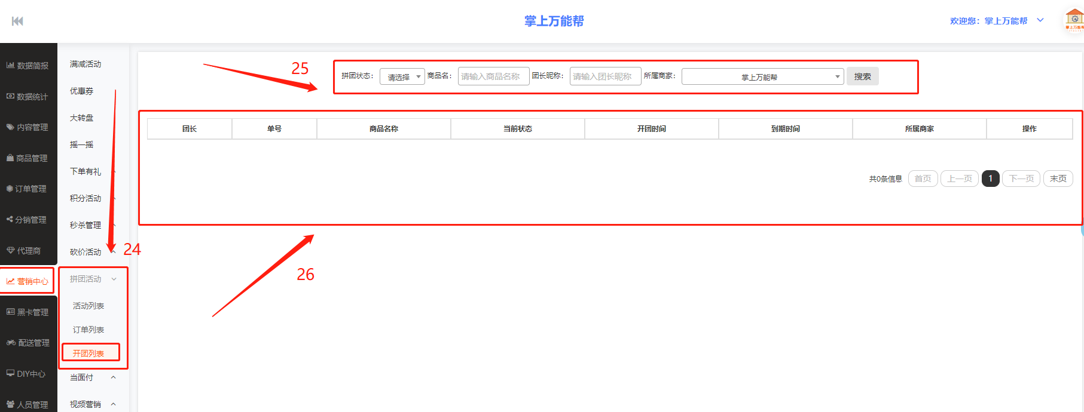Open the 拼团状态 dropdown
Image resolution: width=1084 pixels, height=412 pixels.
click(402, 77)
